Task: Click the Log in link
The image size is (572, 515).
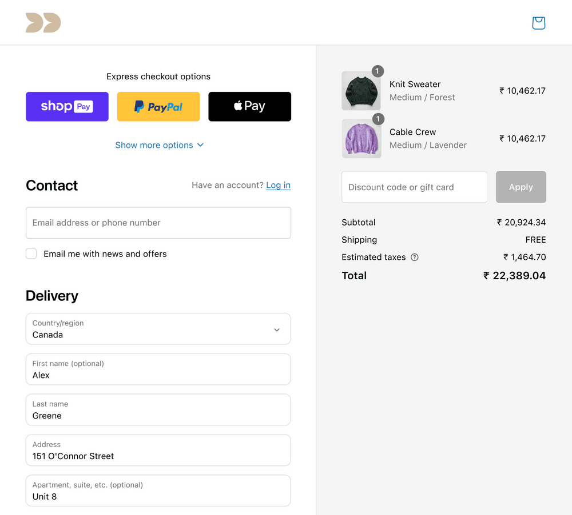Action: point(278,185)
